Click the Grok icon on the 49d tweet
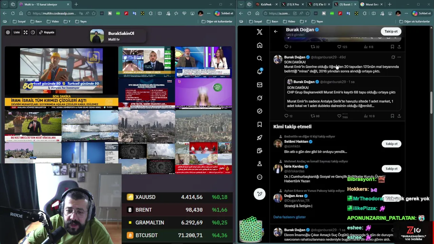 coord(393,57)
